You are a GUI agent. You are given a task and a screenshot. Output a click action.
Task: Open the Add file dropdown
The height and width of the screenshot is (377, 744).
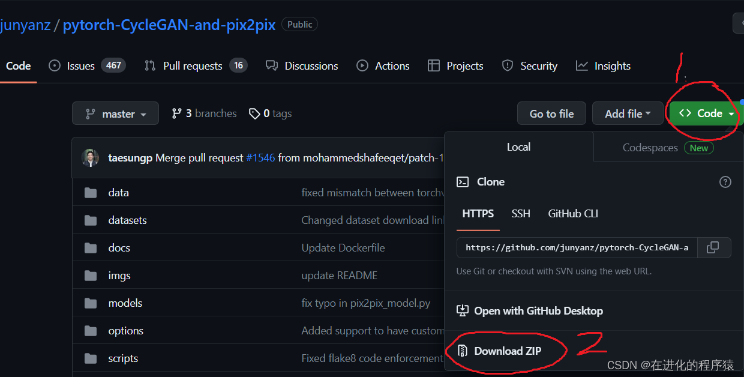628,113
